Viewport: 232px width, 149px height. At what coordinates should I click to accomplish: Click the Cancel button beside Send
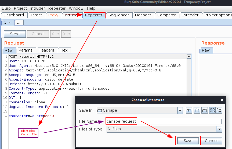38,34
